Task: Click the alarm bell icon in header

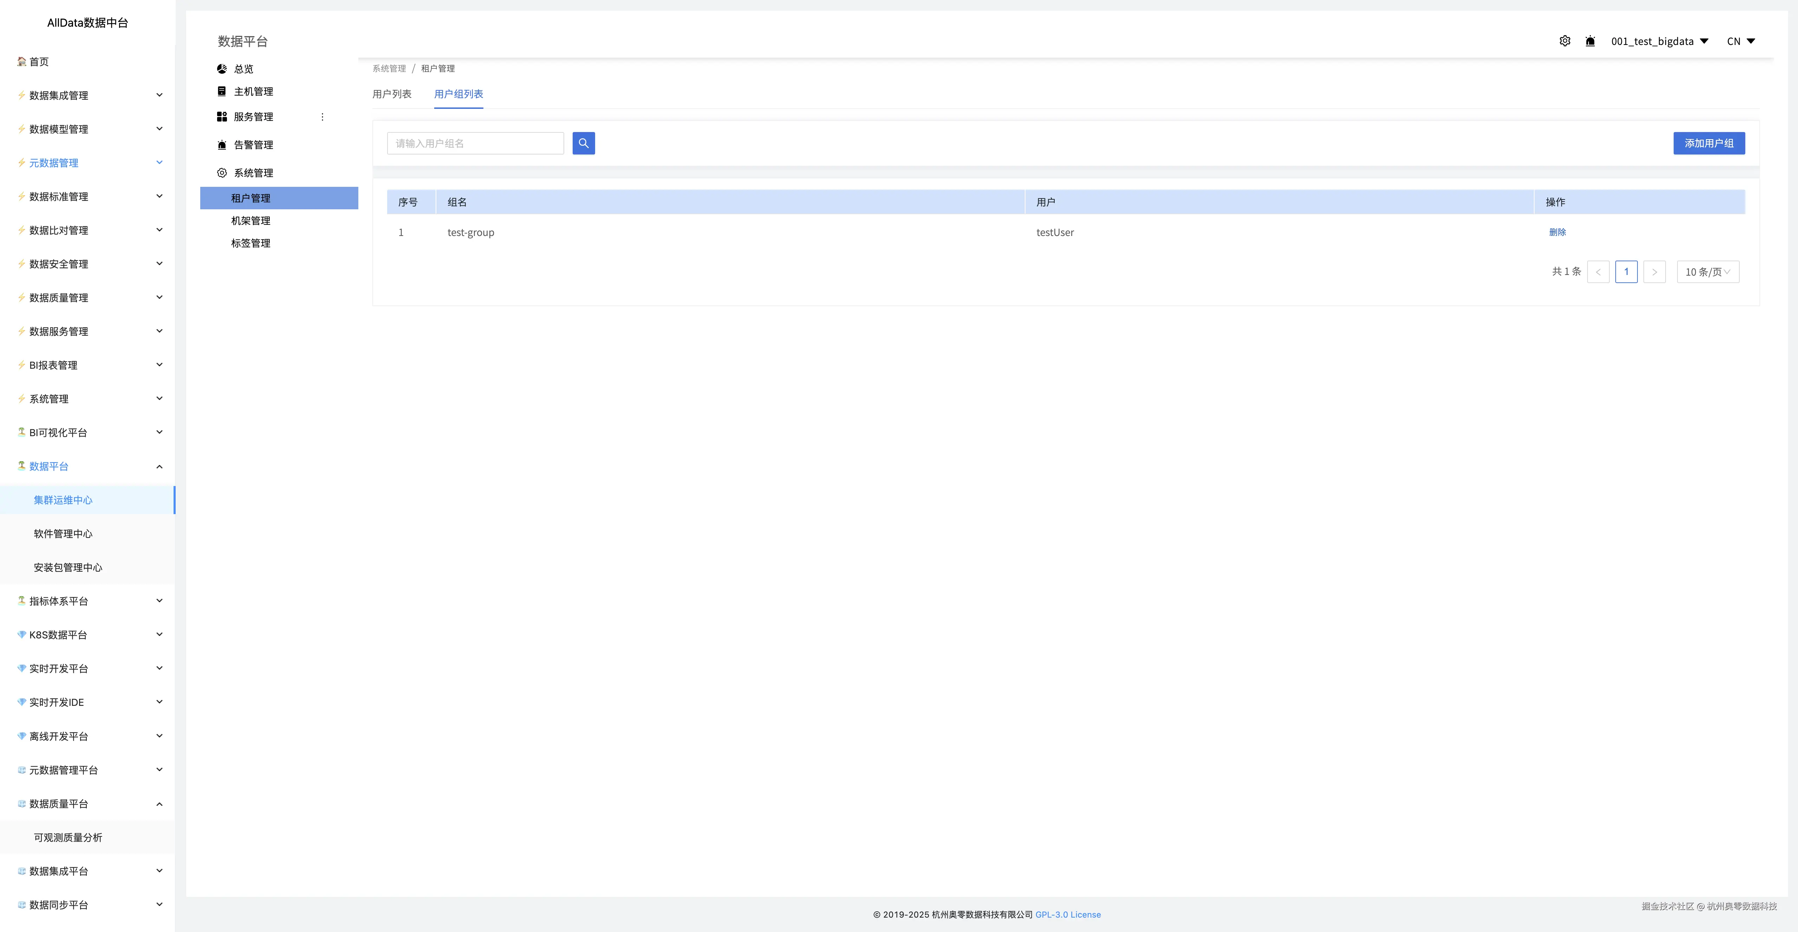Action: point(1590,41)
